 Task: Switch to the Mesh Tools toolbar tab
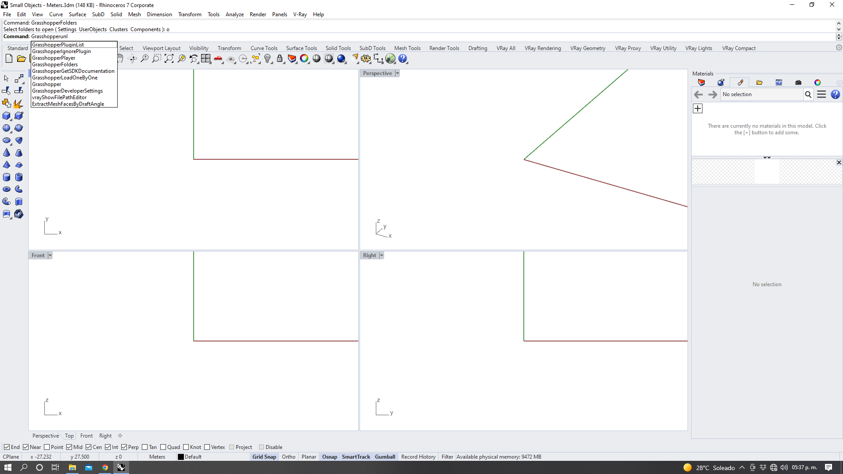(407, 48)
